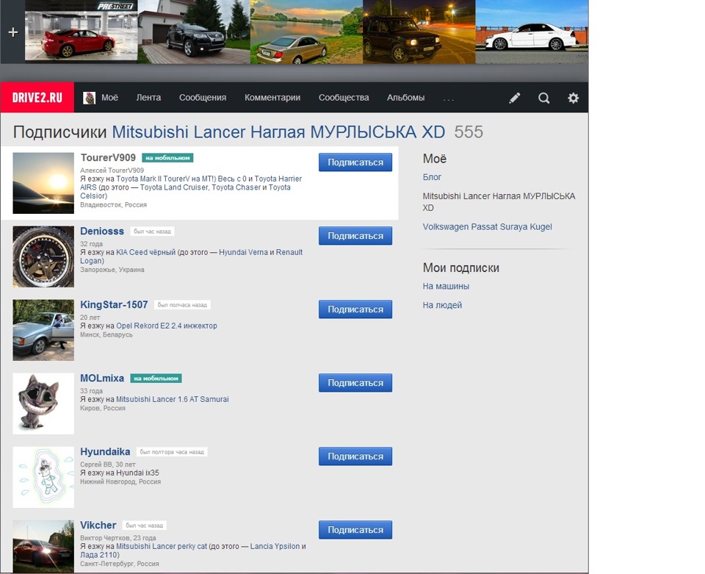Subscribe to Hyundaika
The height and width of the screenshot is (574, 705).
click(355, 456)
